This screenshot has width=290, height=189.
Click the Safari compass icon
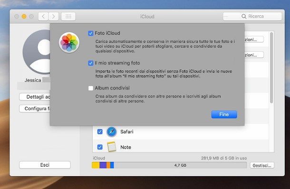coord(112,132)
